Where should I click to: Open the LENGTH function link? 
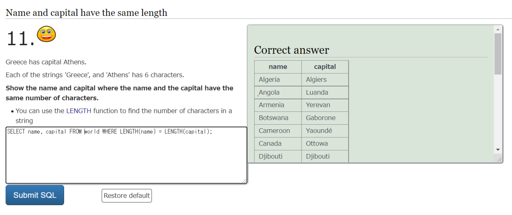(79, 111)
